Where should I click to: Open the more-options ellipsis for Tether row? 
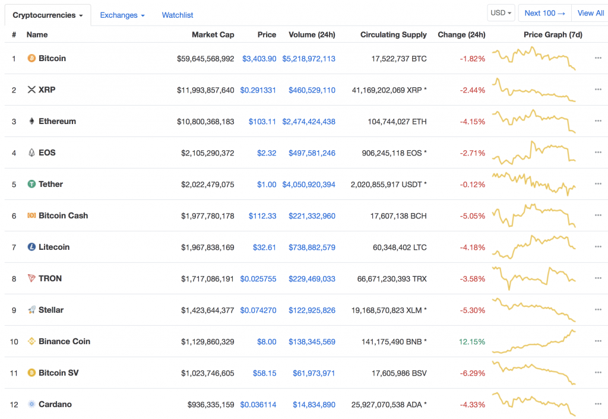(598, 183)
